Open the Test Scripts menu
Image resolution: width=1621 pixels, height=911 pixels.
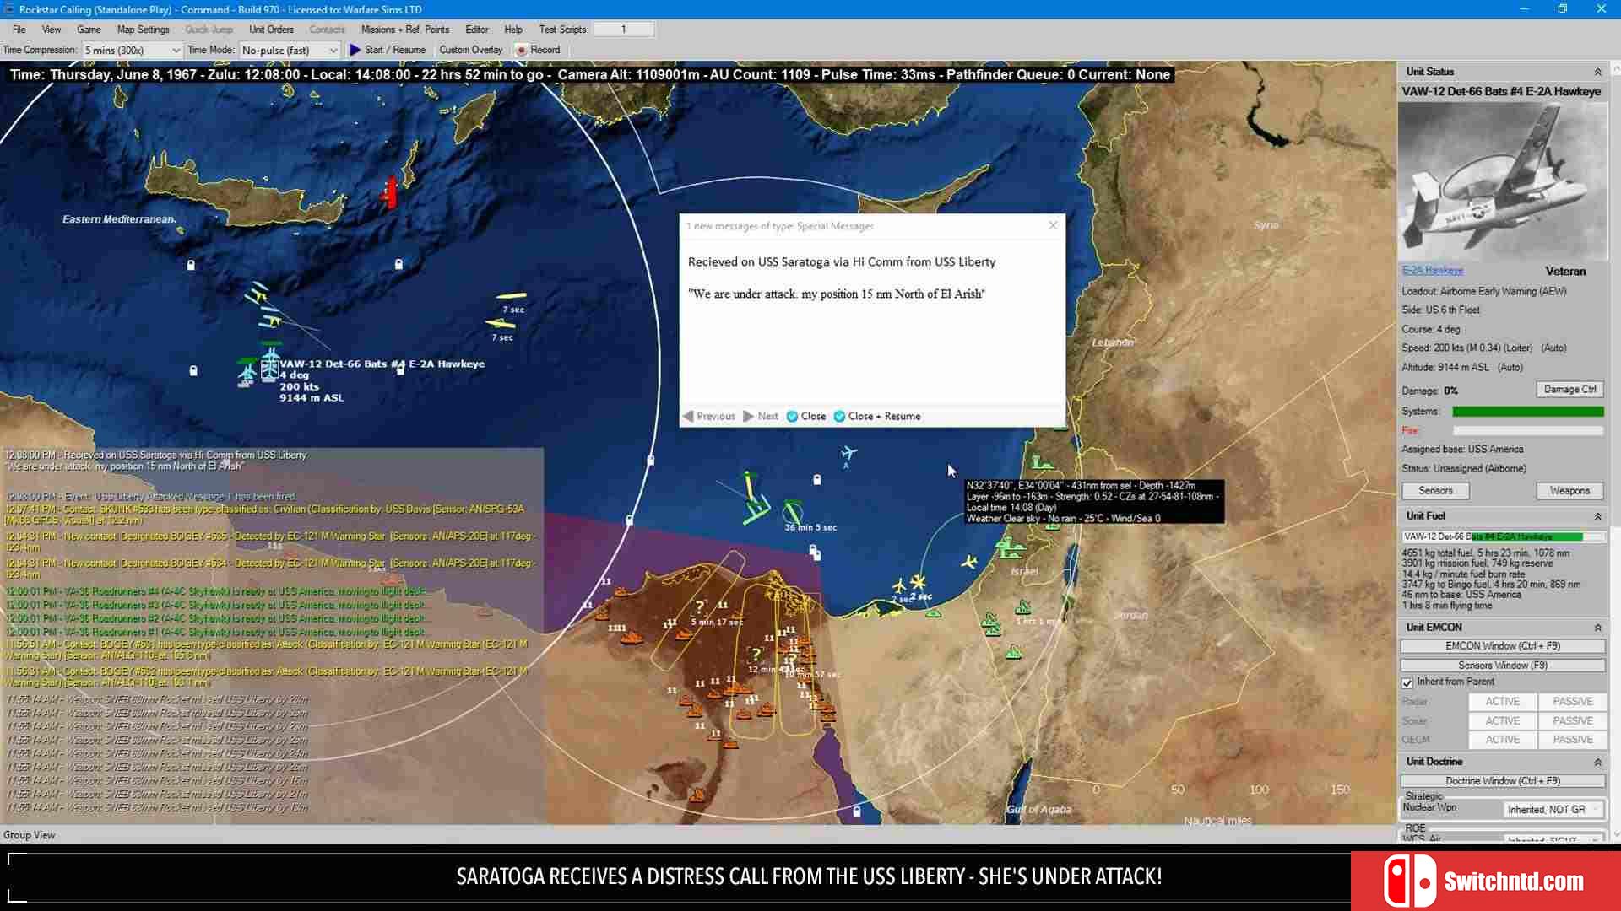(x=562, y=29)
